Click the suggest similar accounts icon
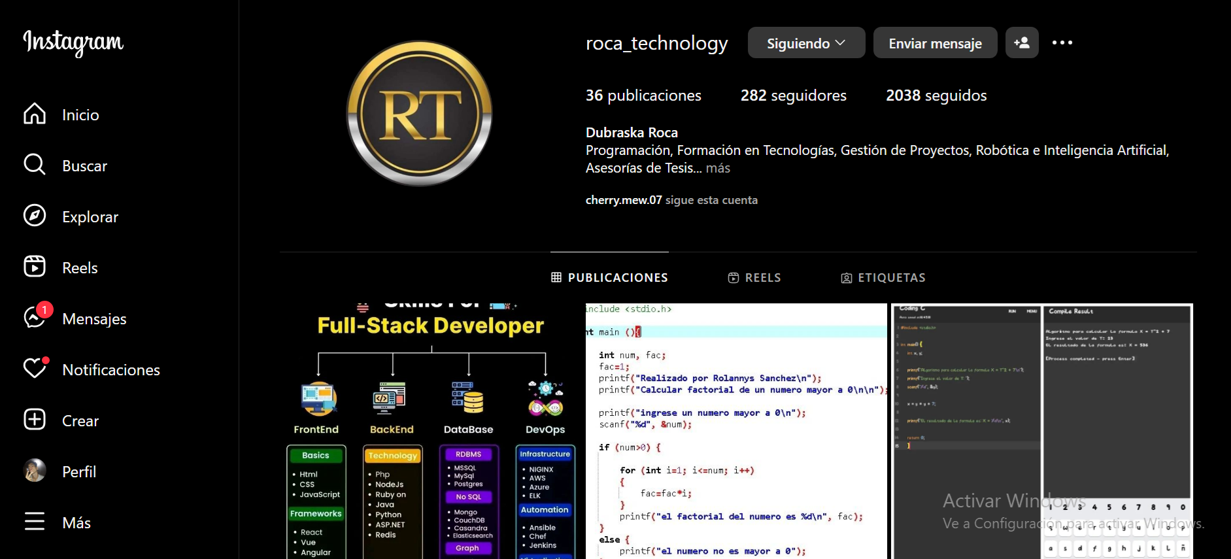Image resolution: width=1231 pixels, height=559 pixels. (1022, 42)
